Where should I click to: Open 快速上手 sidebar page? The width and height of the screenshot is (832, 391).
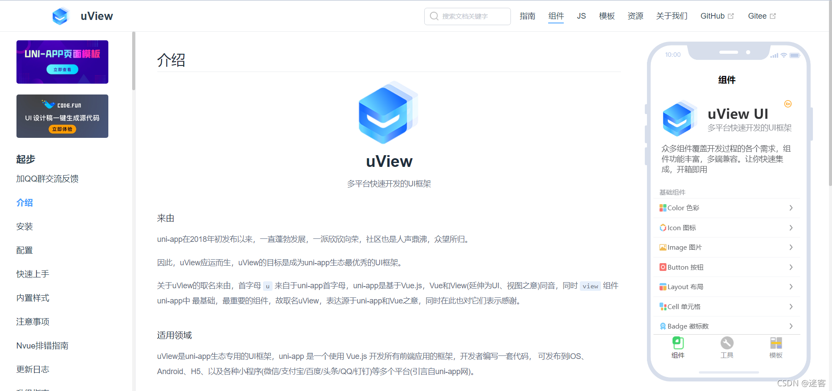pos(33,274)
